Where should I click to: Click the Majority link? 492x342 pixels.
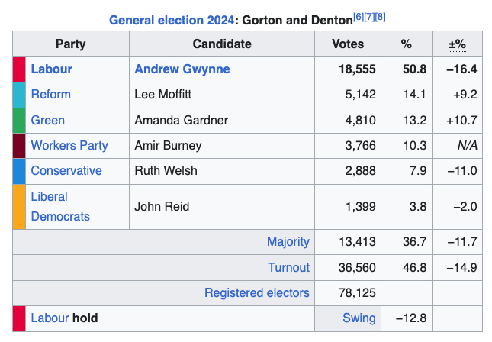pyautogui.click(x=288, y=242)
